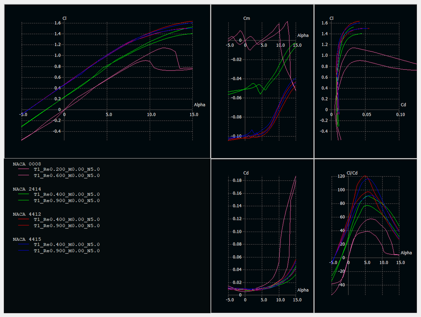Pick T1_Re0.900 polar under NACA 2414

coord(67,200)
